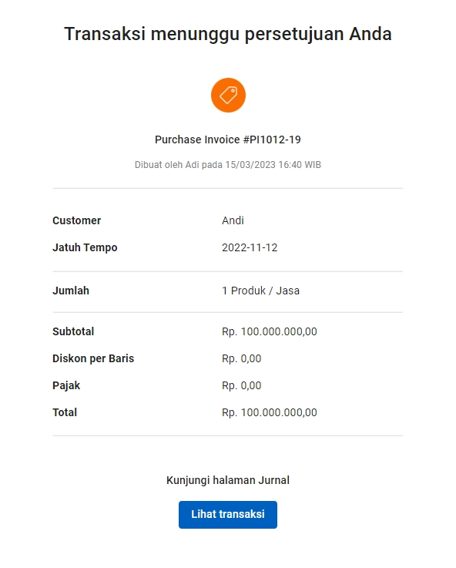Click the orange price tag icon
Viewport: 456px width, 568px height.
[x=228, y=96]
